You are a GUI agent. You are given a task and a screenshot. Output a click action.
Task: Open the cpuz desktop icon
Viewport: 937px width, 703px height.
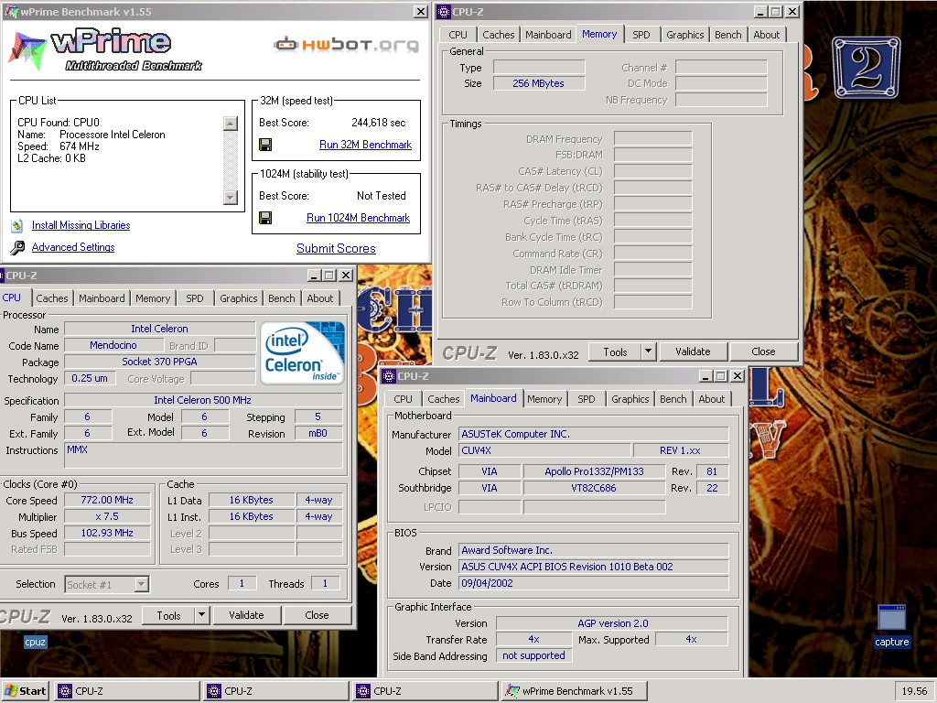coord(35,642)
